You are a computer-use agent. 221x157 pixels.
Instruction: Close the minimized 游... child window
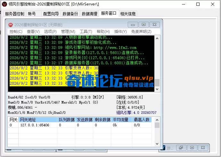coord(203,148)
